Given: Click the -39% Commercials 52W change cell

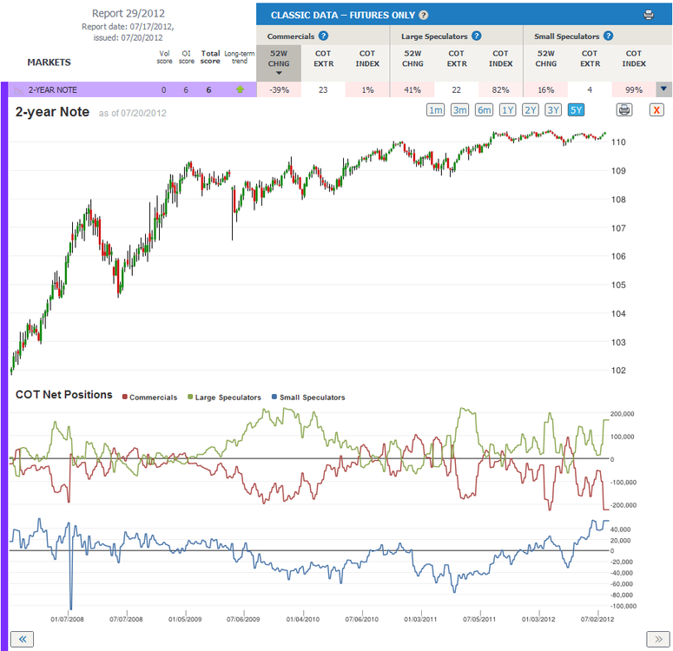Looking at the screenshot, I should [x=279, y=89].
